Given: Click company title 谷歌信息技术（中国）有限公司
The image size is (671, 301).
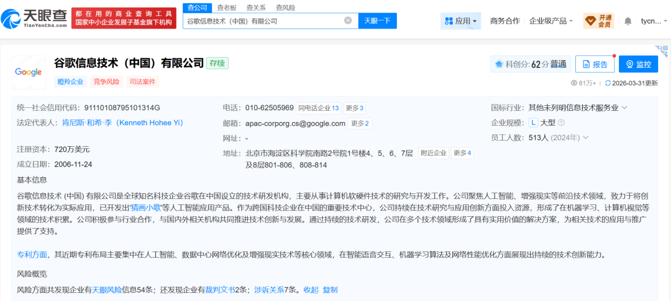Looking at the screenshot, I should click(x=129, y=64).
